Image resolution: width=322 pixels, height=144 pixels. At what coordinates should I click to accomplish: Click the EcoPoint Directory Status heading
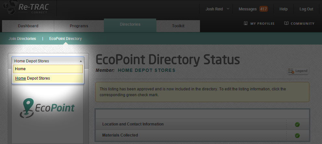click(167, 60)
